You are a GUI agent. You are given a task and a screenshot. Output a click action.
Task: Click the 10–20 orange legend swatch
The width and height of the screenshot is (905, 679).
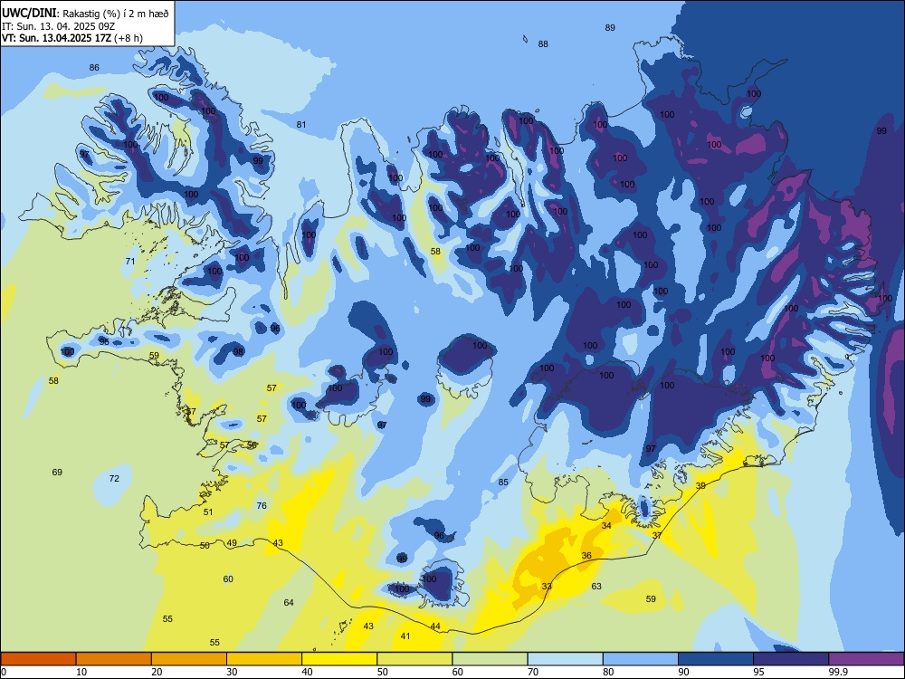114,659
